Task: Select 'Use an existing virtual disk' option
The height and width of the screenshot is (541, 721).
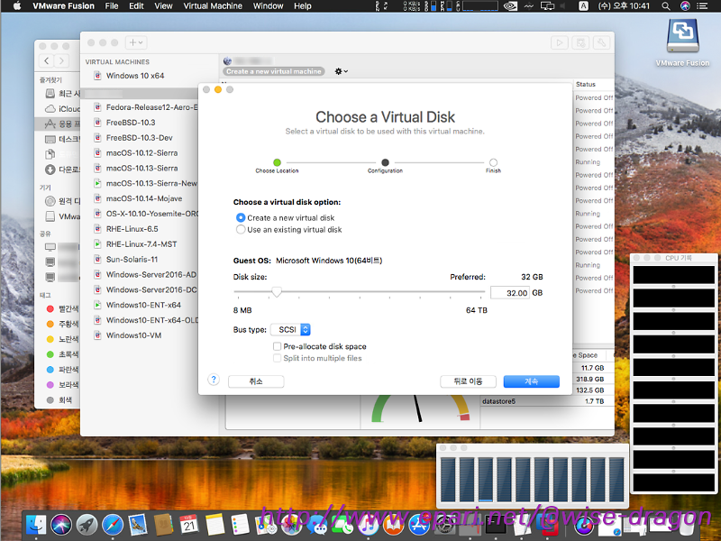Action: coord(241,230)
